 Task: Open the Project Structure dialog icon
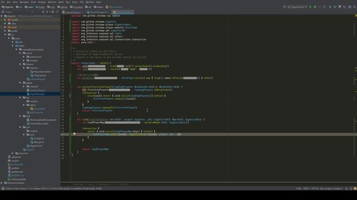pos(350,7)
